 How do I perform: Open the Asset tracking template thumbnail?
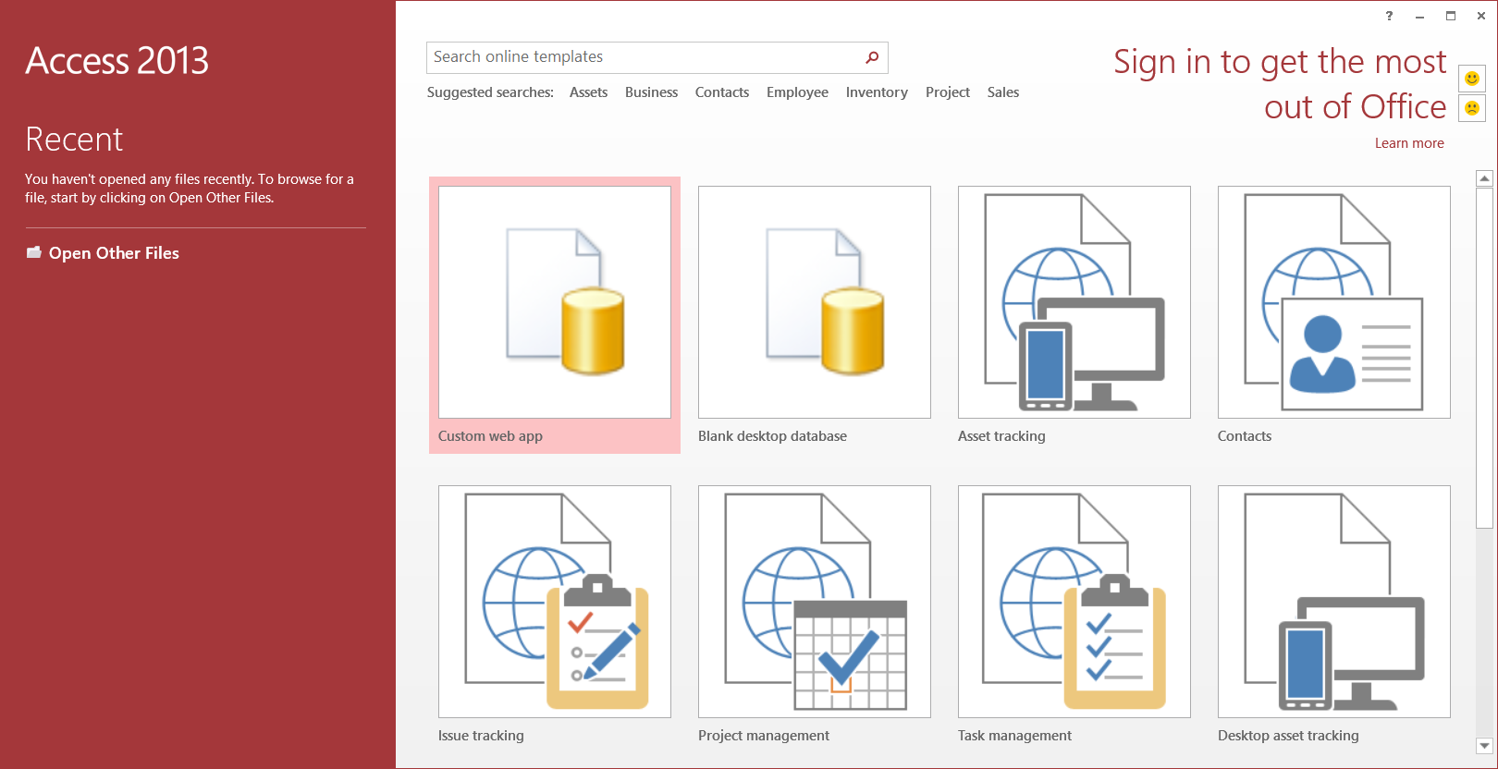tap(1074, 302)
